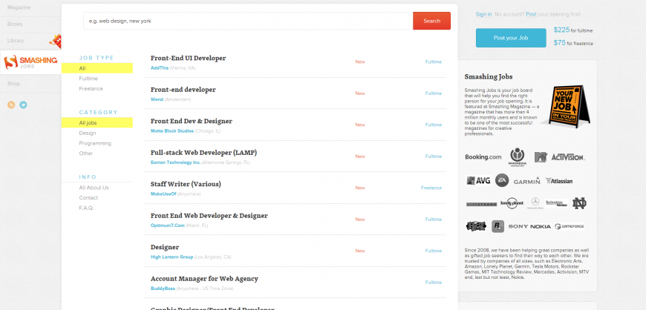
Task: Click the RSS feed icon
Action: coord(11,105)
